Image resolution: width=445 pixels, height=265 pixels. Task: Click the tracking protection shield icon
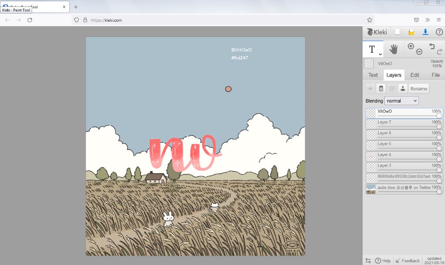click(x=76, y=20)
